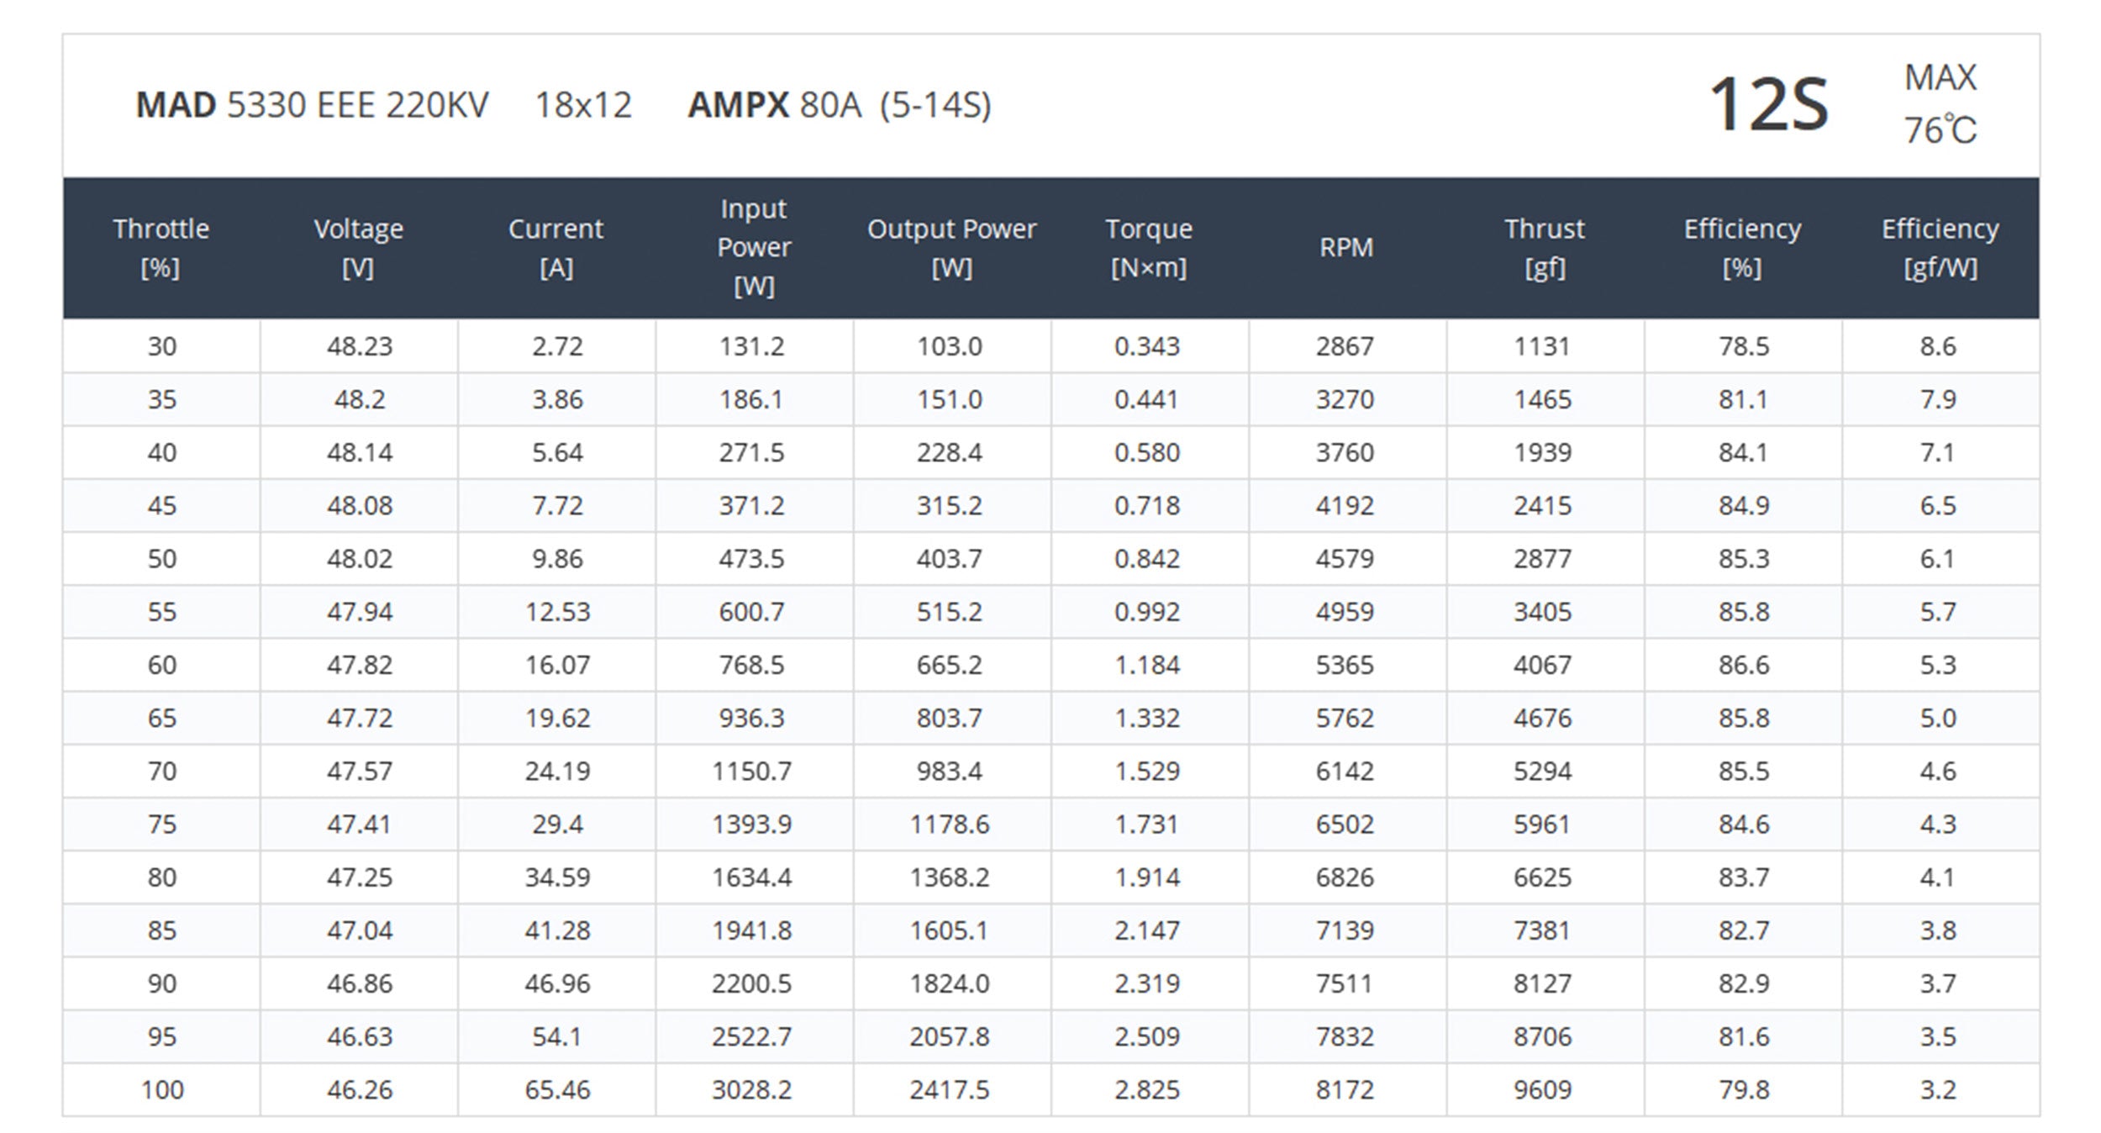
Task: Click the AMPX 80A (5-14S) label
Action: (840, 106)
